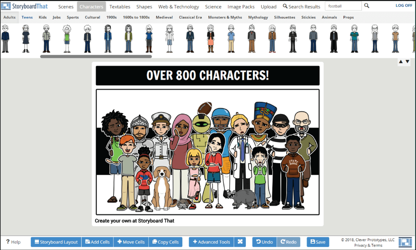The width and height of the screenshot is (416, 250).
Task: Open Advanced Tools
Action: click(211, 242)
